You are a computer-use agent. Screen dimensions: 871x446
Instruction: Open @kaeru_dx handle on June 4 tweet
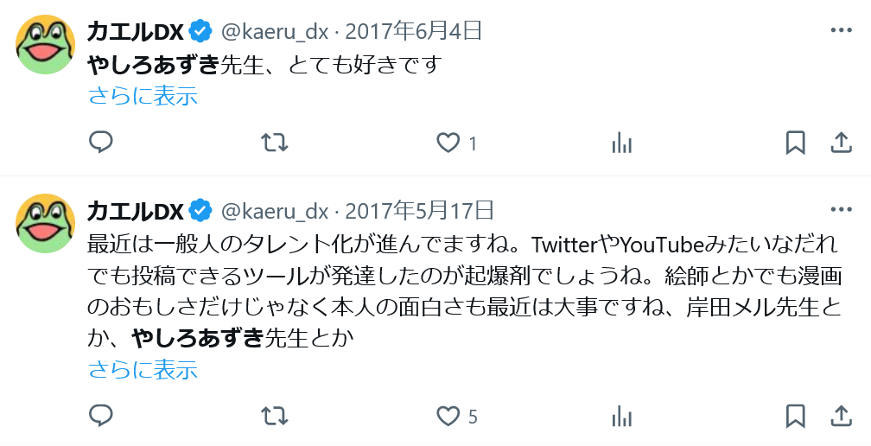[x=275, y=31]
